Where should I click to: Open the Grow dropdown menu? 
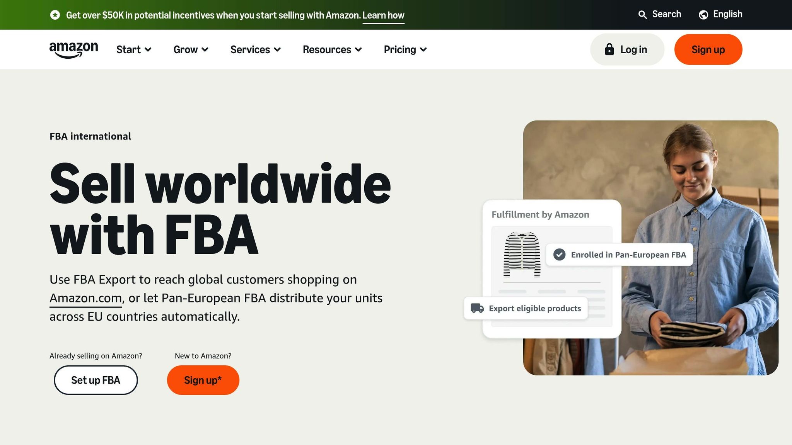tap(190, 49)
